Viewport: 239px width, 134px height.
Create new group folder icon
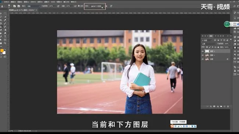[221, 107]
